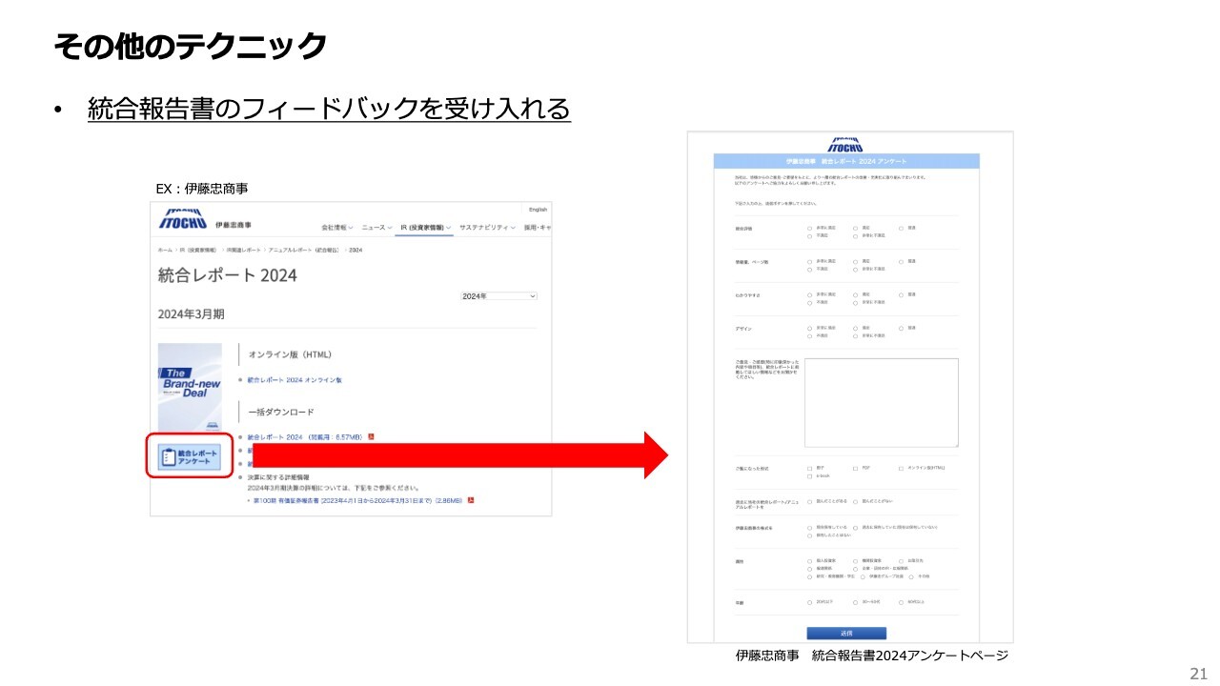Open 統合レポート 2024 オンライン版 link
Viewport: 1220px width, 686px height.
pyautogui.click(x=294, y=380)
